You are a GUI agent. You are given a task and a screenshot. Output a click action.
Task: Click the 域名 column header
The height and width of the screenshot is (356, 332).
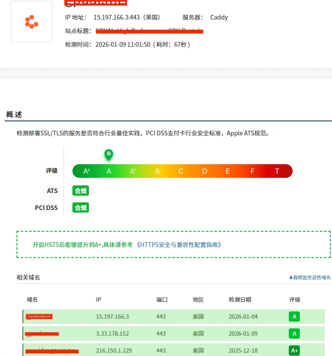(x=32, y=300)
